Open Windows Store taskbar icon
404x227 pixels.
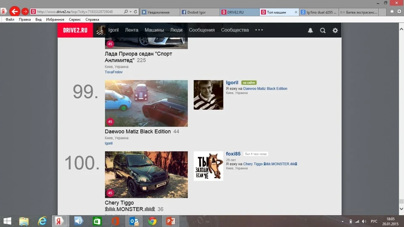(97, 221)
